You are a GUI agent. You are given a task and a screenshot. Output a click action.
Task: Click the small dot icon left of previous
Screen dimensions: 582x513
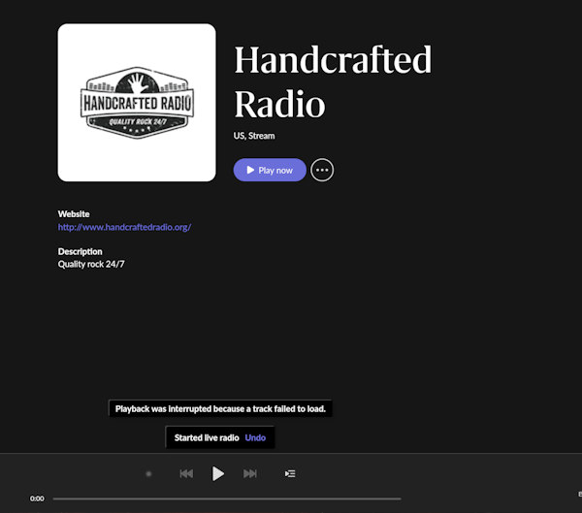click(148, 473)
